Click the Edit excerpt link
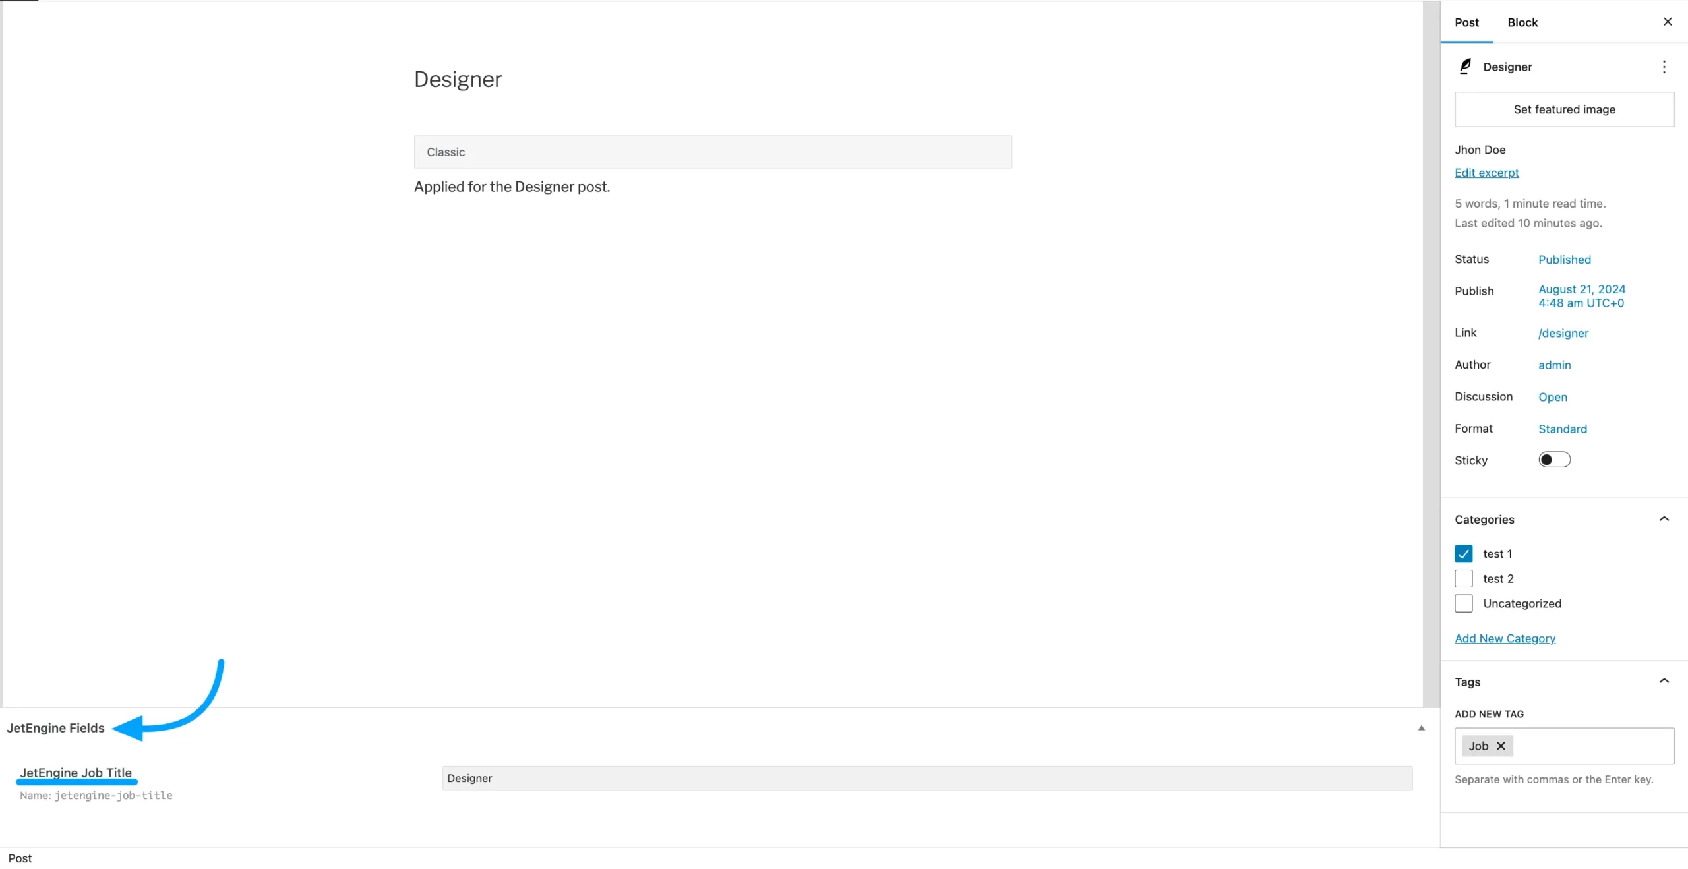Screen dimensions: 1688x869 click(x=1486, y=173)
